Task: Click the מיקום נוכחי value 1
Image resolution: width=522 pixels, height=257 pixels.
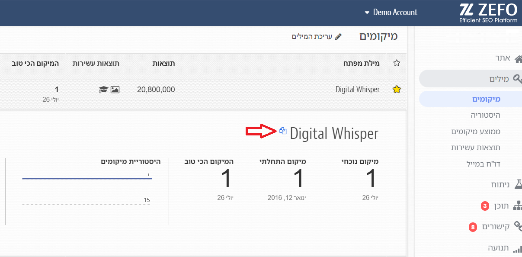Action: click(371, 179)
